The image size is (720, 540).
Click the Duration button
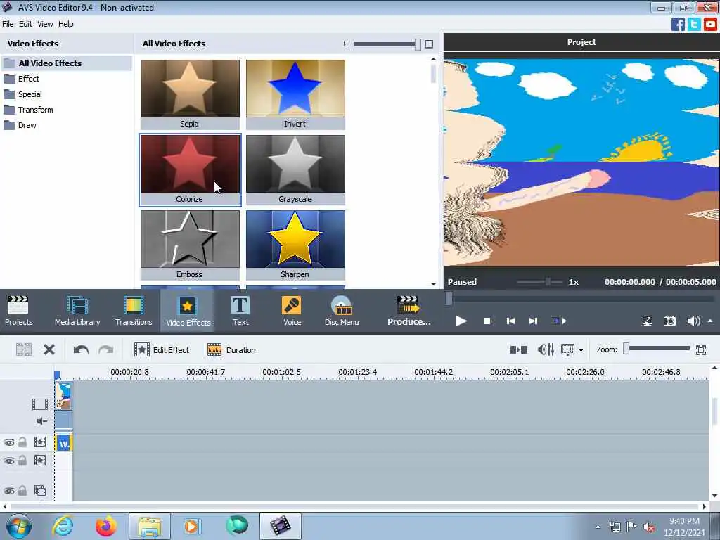coord(231,350)
